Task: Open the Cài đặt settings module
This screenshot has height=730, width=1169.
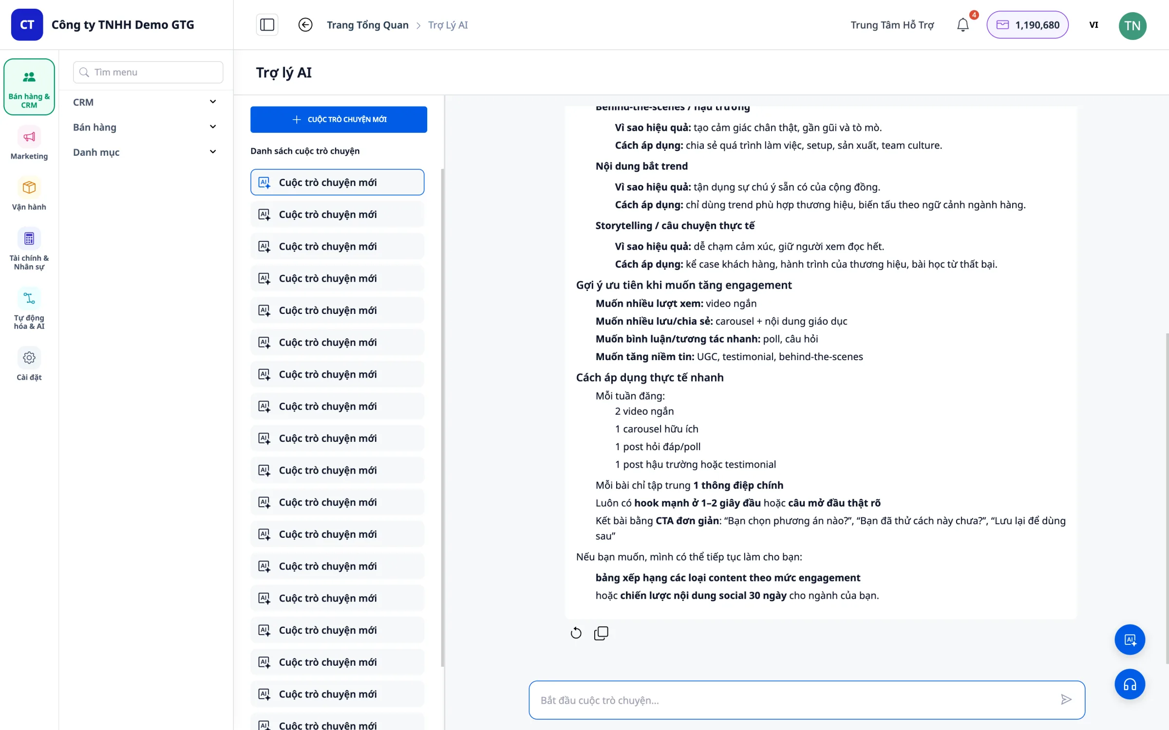Action: (29, 365)
